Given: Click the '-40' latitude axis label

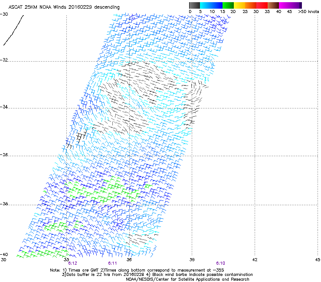Looking at the screenshot, I should pyautogui.click(x=4, y=254).
